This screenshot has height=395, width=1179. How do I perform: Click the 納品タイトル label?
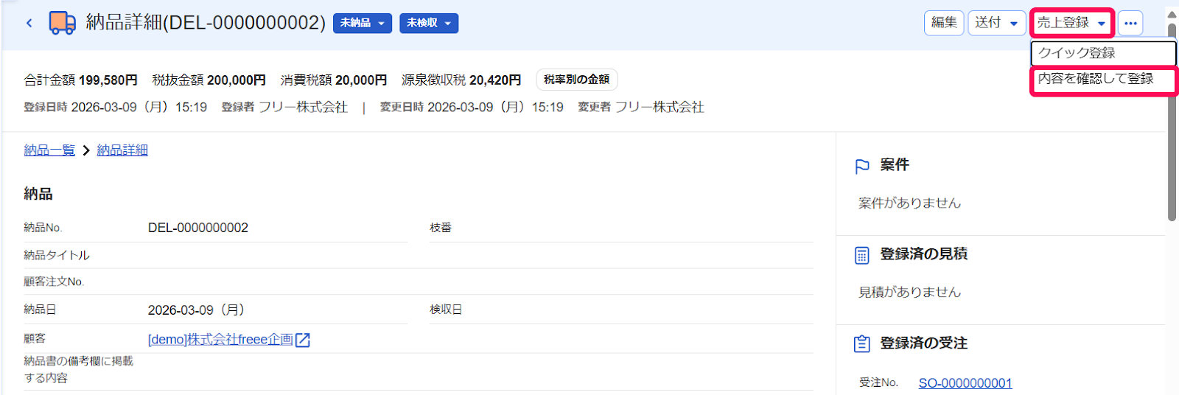pyautogui.click(x=57, y=255)
